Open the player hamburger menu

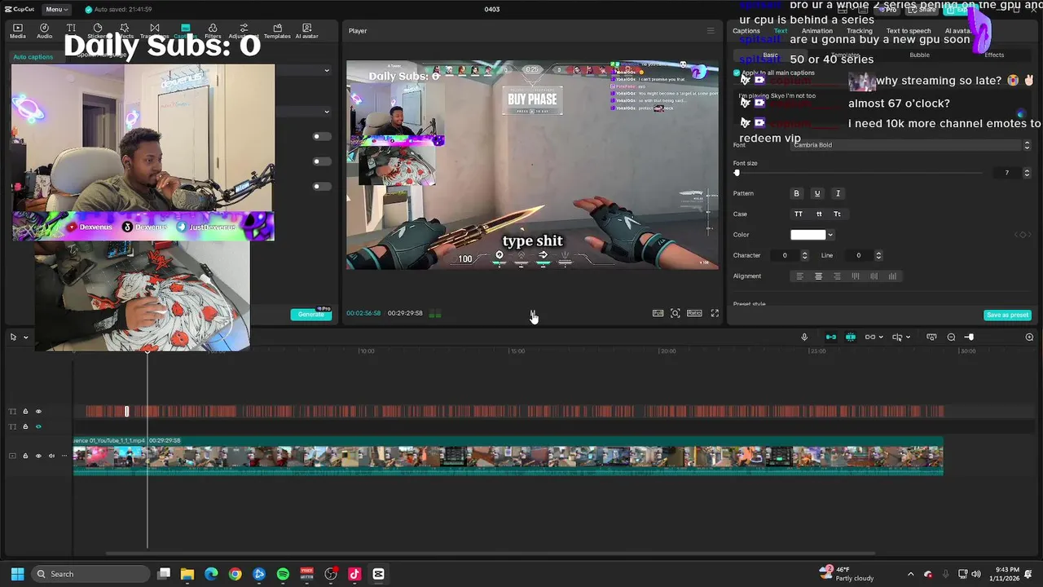710,31
